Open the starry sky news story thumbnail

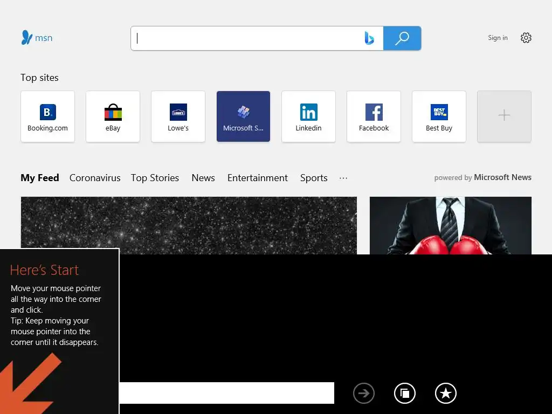coord(189,225)
